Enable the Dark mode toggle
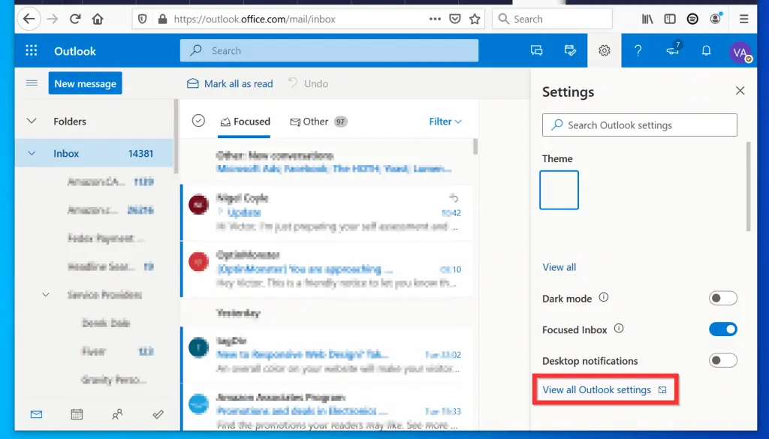The height and width of the screenshot is (439, 769). [x=722, y=299]
